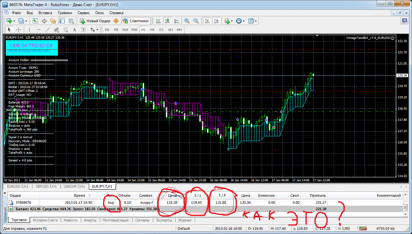The image size is (412, 234).
Task: Sort orders by Прибыль column
Action: point(318,195)
